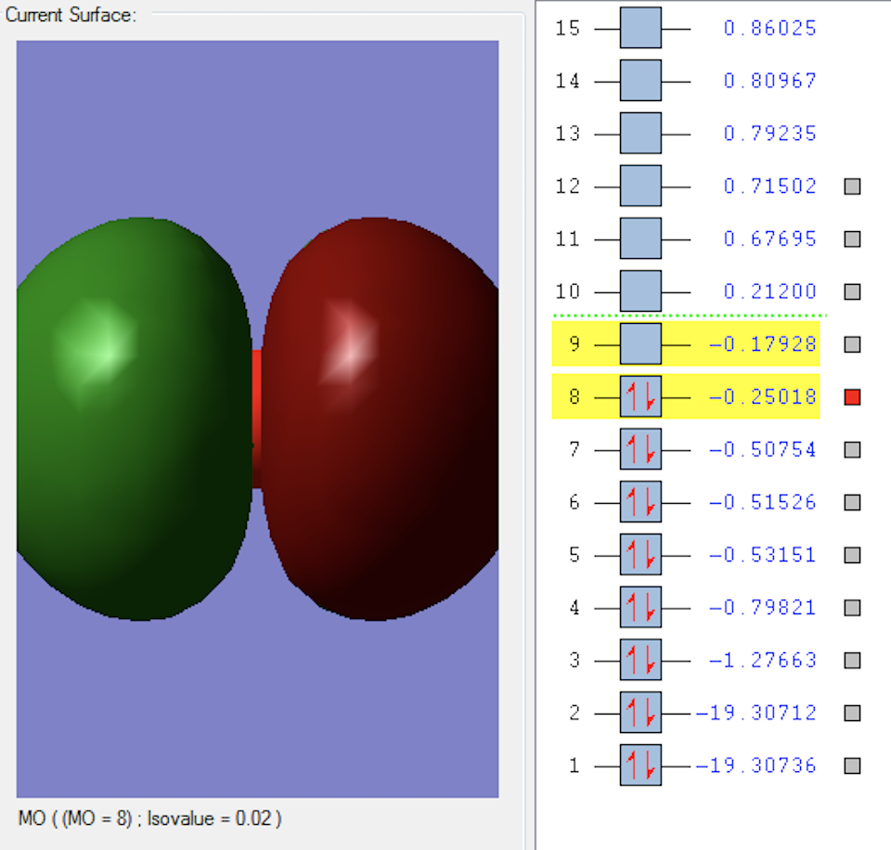Select the orbital box for MO 13
Screen dimensions: 891x850
[640, 133]
